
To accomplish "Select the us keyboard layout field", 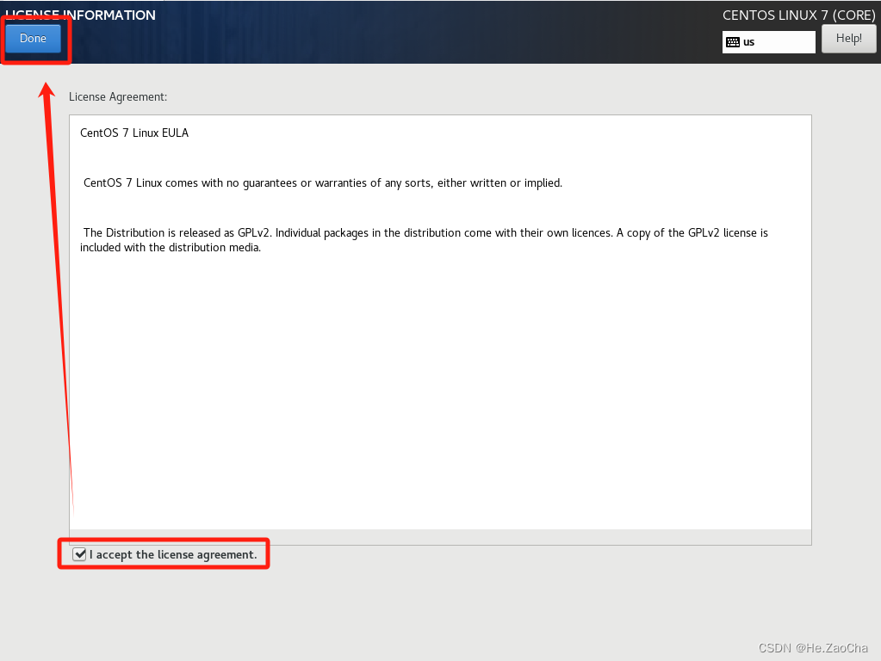I will click(x=769, y=42).
